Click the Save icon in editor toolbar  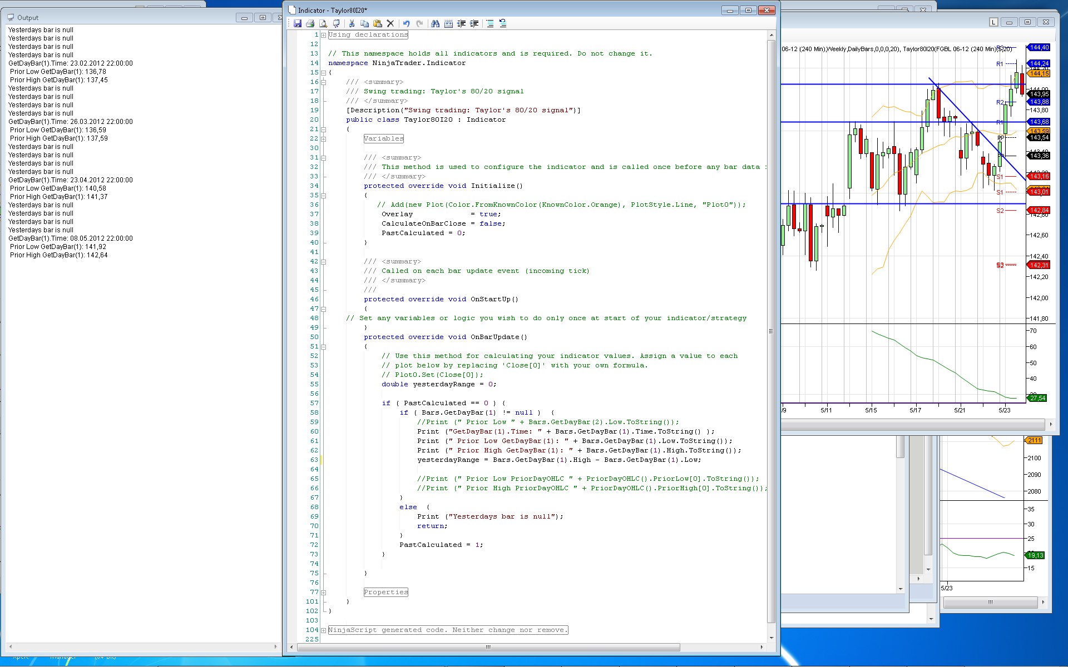298,23
